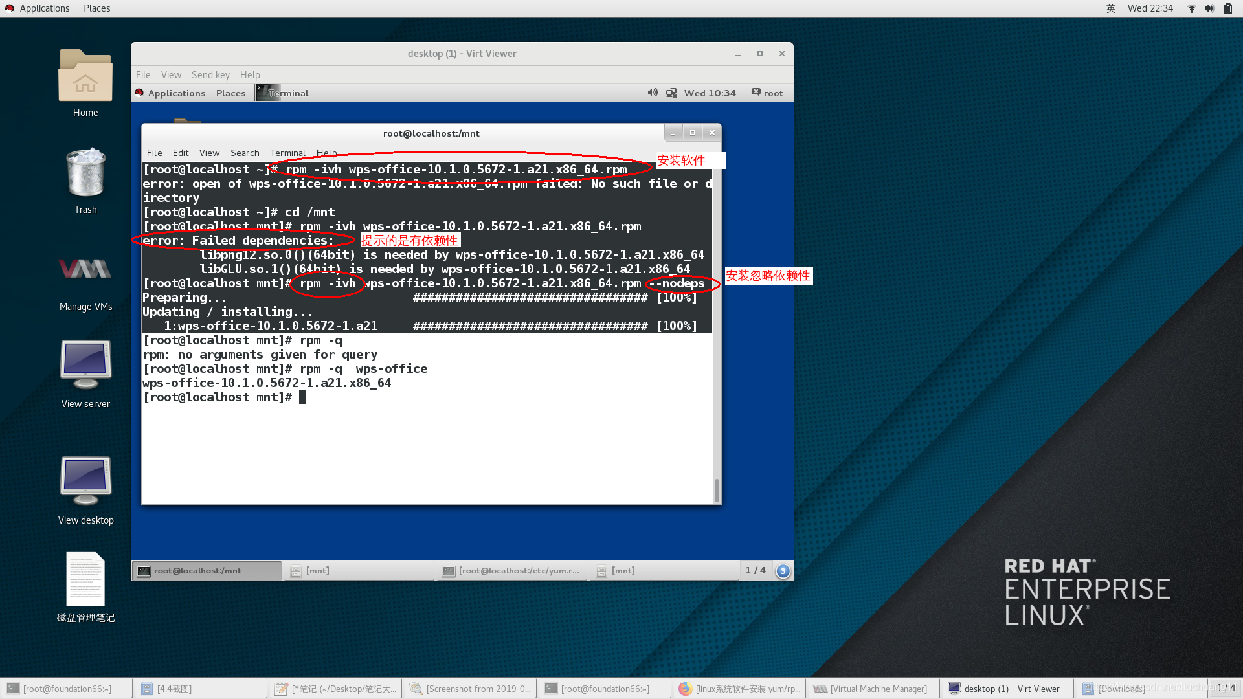
Task: Click guest taskbar root@localhost:/mnt item
Action: coord(207,571)
